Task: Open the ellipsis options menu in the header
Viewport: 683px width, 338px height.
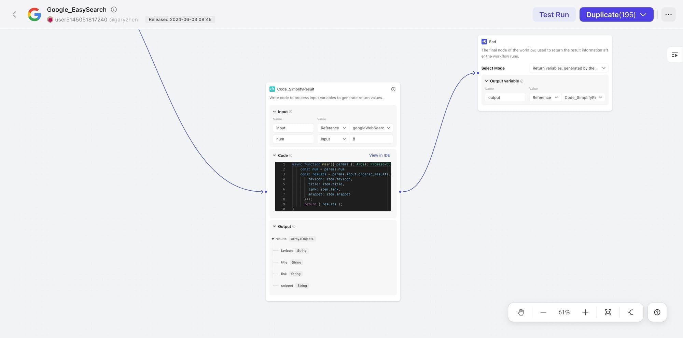Action: [x=668, y=14]
